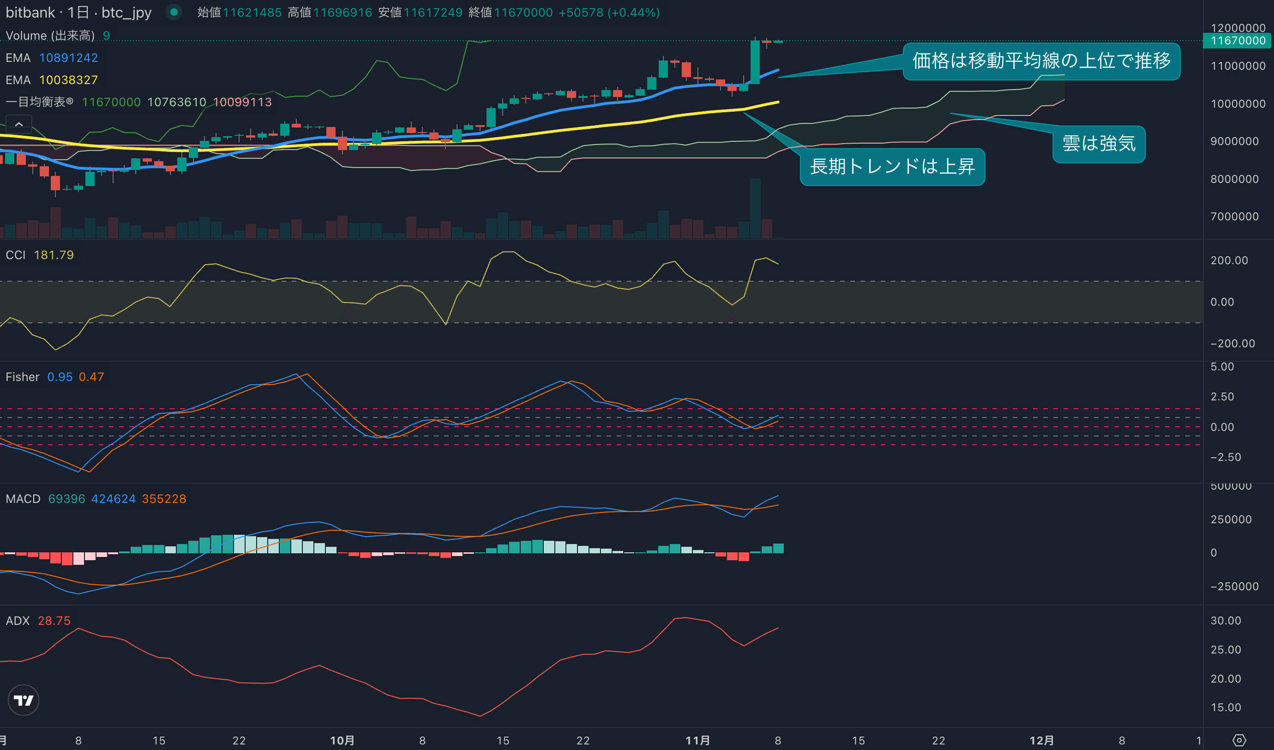Click the teal 11670000 current price label
The height and width of the screenshot is (750, 1274).
point(1238,41)
